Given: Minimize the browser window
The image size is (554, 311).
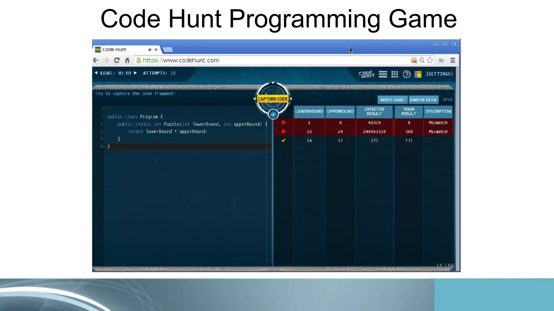Looking at the screenshot, I should [436, 44].
